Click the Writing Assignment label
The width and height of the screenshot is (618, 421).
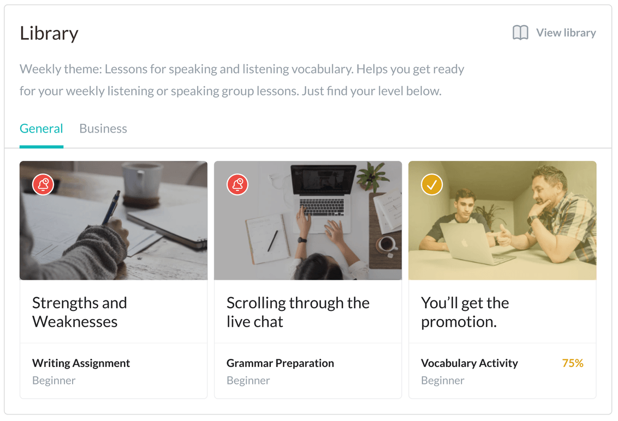[x=81, y=363]
